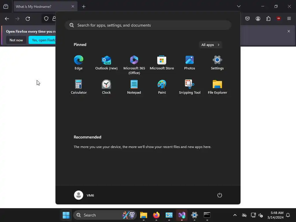296x222 pixels.
Task: Open the Edge pinned app
Action: pyautogui.click(x=79, y=63)
